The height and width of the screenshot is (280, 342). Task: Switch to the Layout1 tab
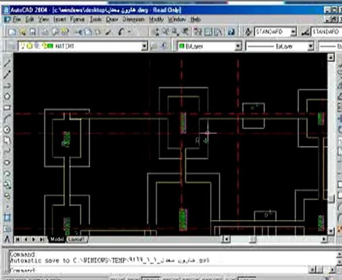(x=77, y=239)
